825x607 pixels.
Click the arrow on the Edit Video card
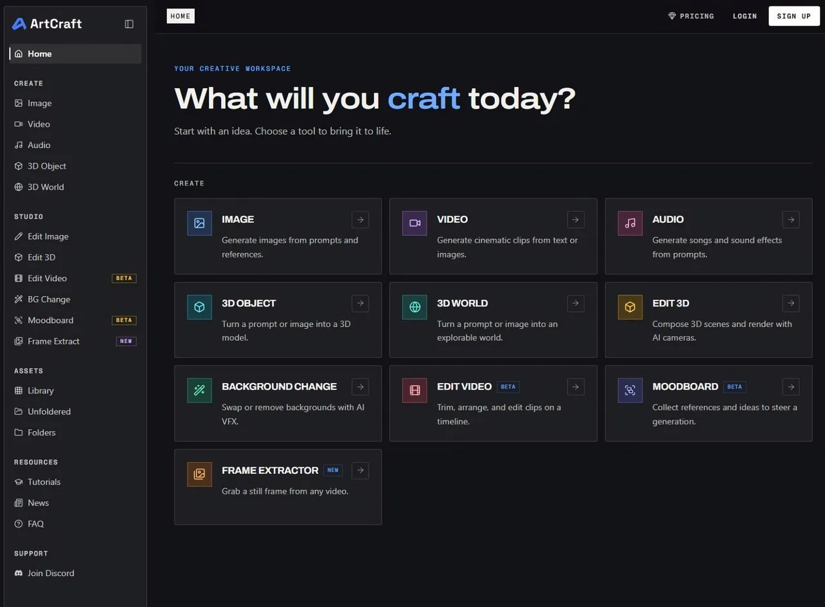[576, 387]
